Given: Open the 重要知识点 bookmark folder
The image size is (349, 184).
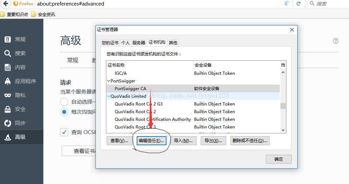Looking at the screenshot, I should click(x=14, y=14).
